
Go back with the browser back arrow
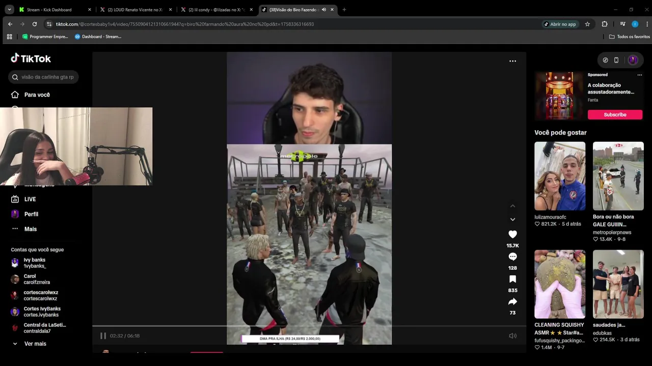pos(10,24)
